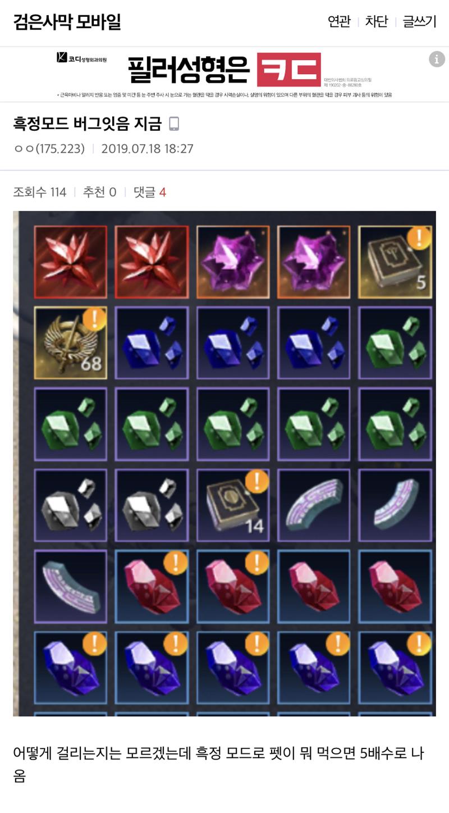Select the golden emblem item numbered 68
This screenshot has width=449, height=813.
pos(71,342)
